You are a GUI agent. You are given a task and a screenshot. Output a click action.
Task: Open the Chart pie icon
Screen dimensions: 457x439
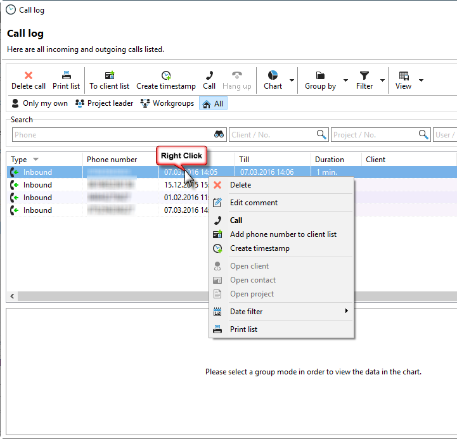[x=273, y=75]
